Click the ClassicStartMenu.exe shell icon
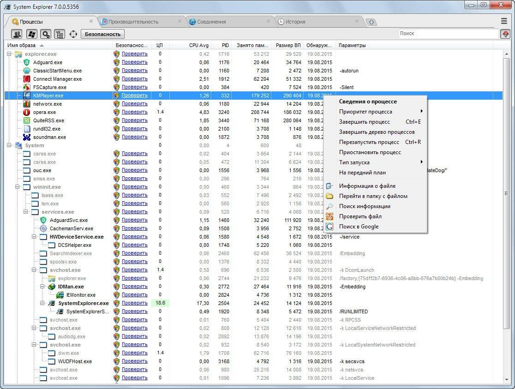The width and height of the screenshot is (515, 389). pyautogui.click(x=27, y=71)
